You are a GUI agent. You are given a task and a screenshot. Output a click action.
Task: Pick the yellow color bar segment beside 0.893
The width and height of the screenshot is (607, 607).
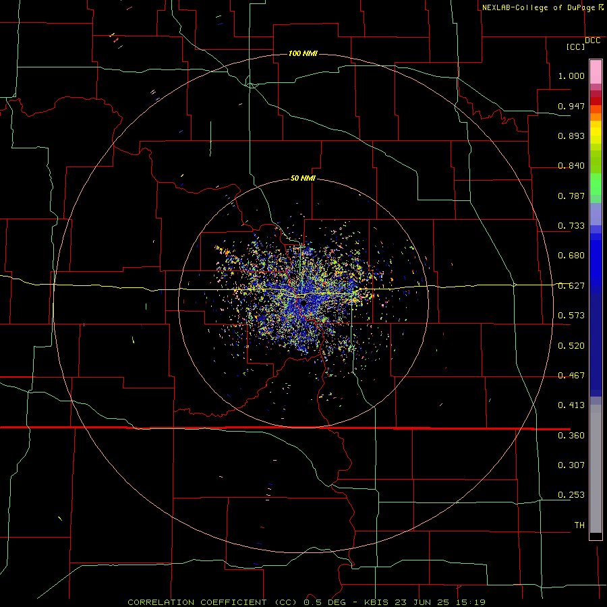click(x=596, y=136)
